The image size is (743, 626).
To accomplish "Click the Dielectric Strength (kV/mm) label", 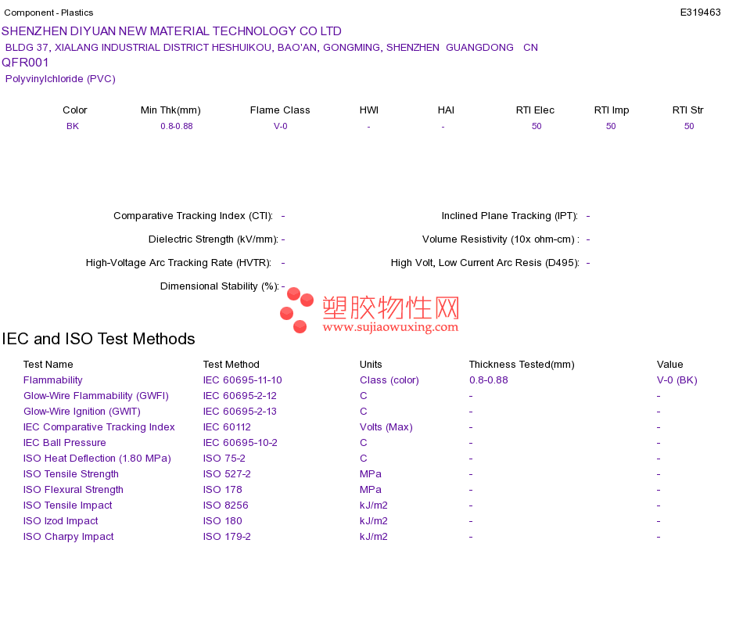I will pyautogui.click(x=214, y=239).
